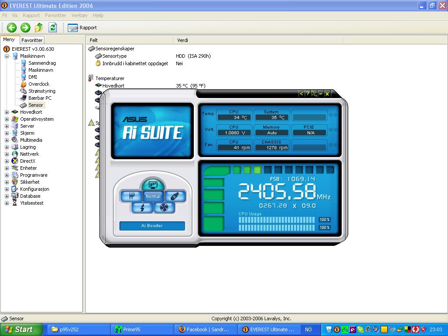This screenshot has width=448, height=336.
Task: Click the left arrow in the Temp. row
Action: click(331, 115)
